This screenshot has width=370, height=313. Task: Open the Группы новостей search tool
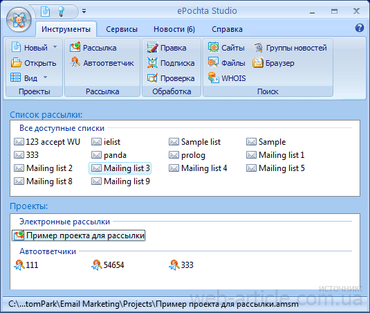(290, 48)
